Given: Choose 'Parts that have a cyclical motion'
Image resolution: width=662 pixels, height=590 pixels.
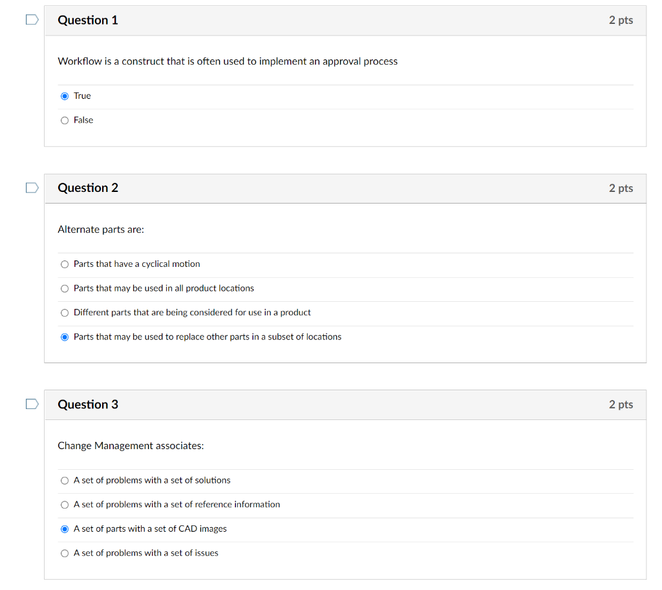Looking at the screenshot, I should pos(65,264).
